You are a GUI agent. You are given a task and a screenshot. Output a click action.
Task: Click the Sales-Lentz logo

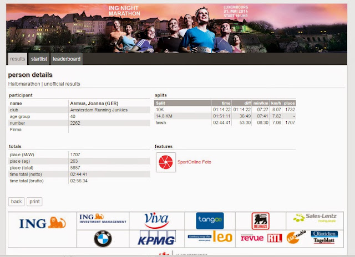[315, 218]
